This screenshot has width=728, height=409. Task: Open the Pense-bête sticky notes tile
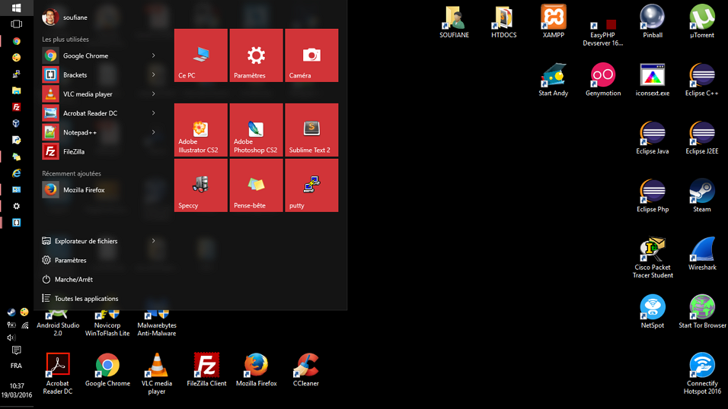coord(256,185)
